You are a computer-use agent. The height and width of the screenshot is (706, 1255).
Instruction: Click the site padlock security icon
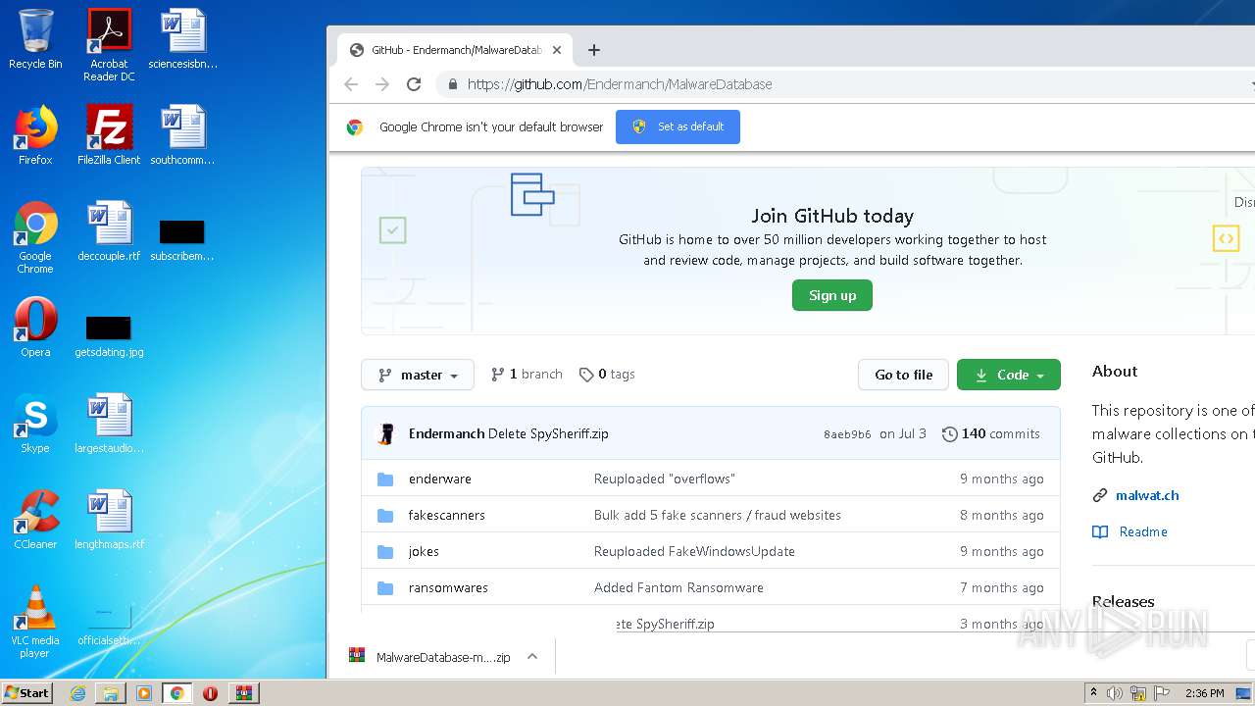pyautogui.click(x=452, y=84)
